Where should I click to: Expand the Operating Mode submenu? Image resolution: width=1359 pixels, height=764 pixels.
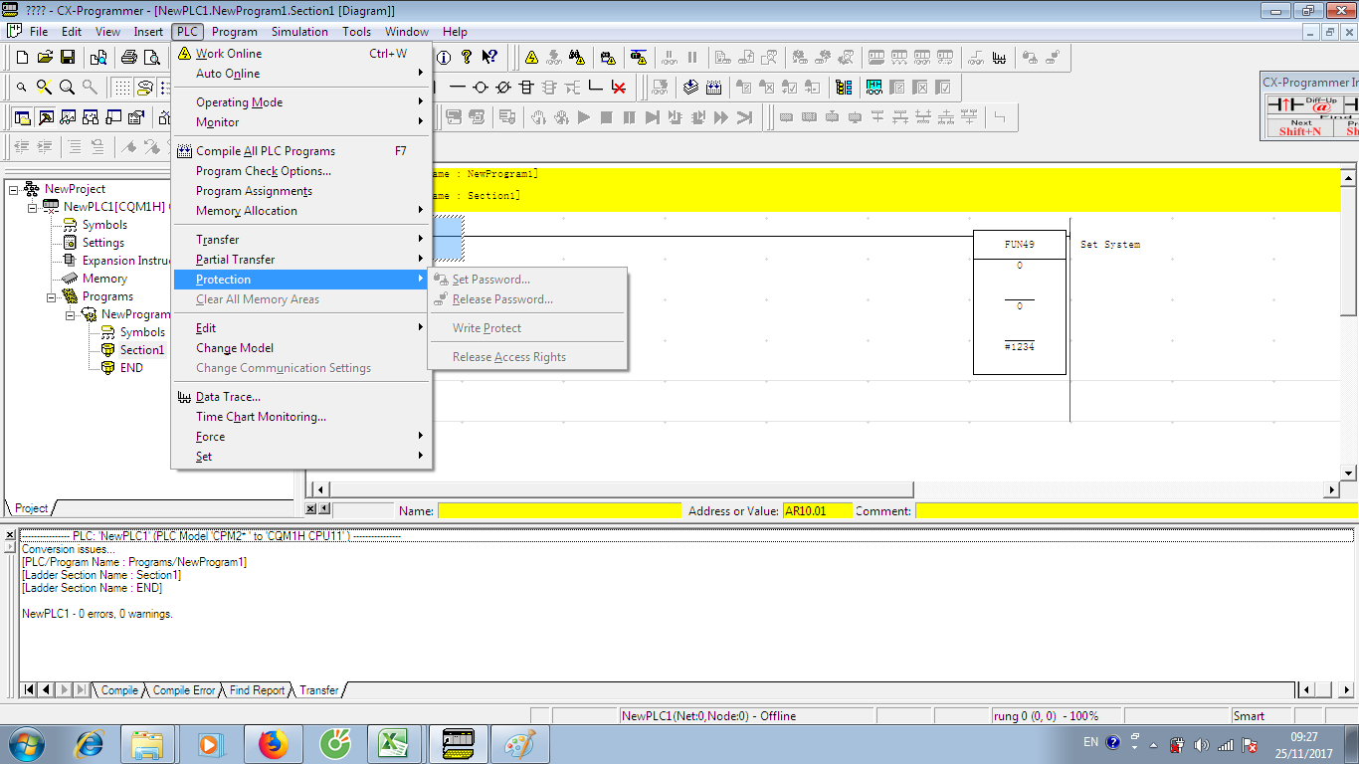(x=301, y=102)
